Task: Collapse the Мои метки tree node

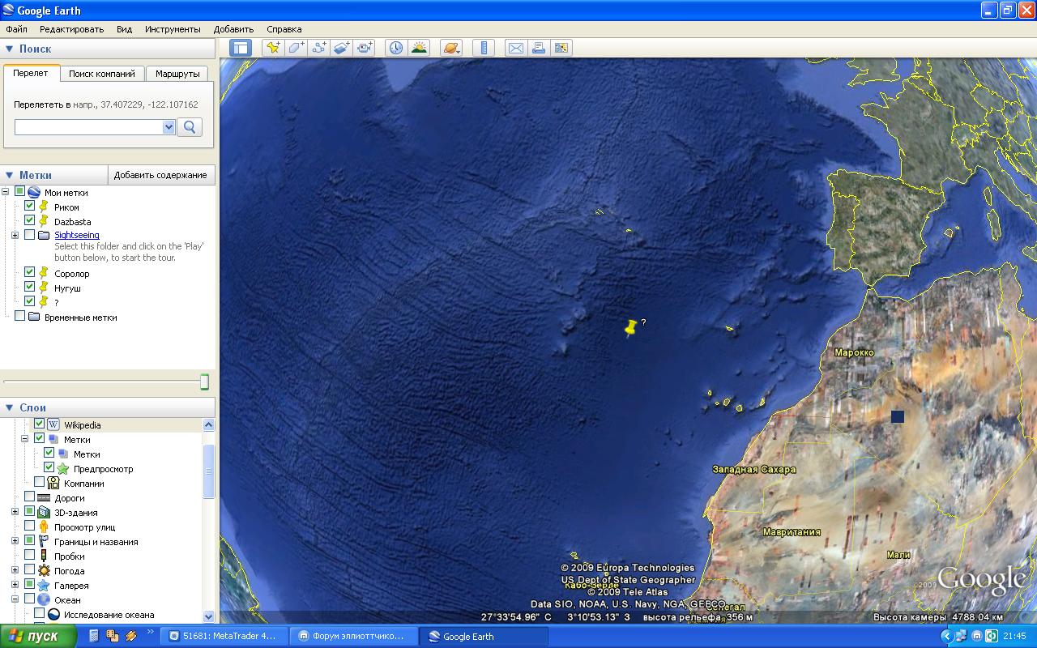Action: click(5, 192)
